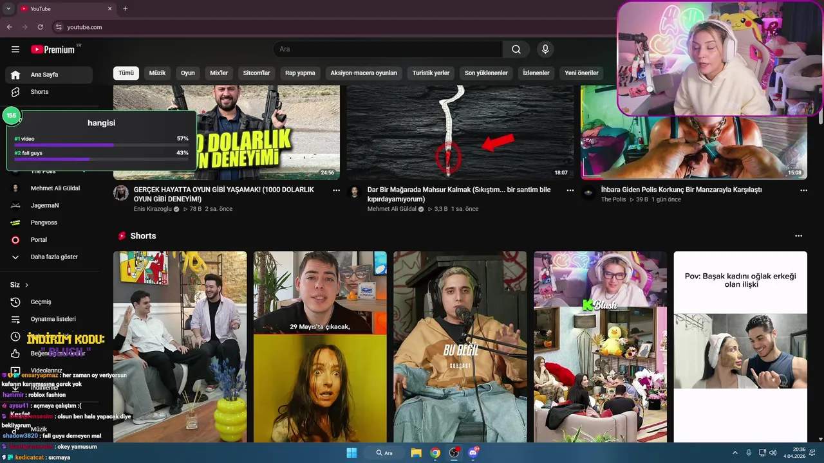Viewport: 824px width, 463px height.
Task: Show hidden system tray icons chevron
Action: (735, 453)
